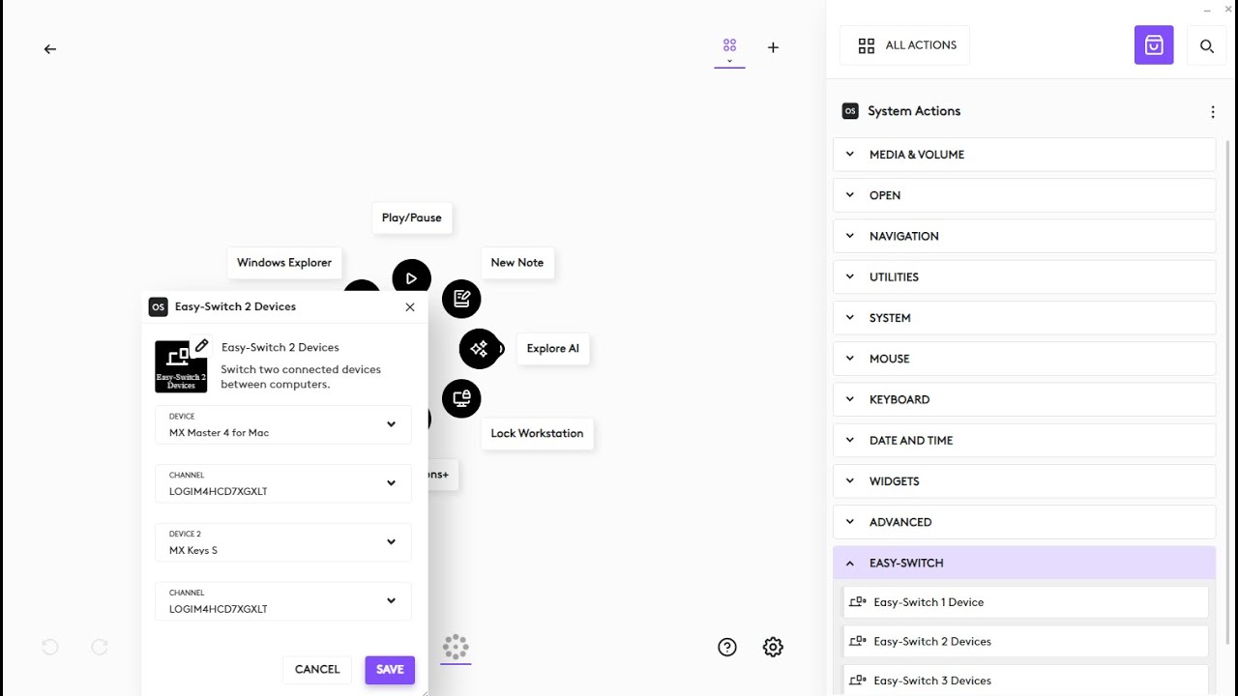This screenshot has width=1238, height=696.
Task: Open settings gear icon
Action: 773,648
